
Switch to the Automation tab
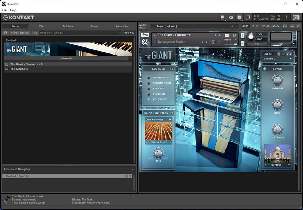[122, 26]
